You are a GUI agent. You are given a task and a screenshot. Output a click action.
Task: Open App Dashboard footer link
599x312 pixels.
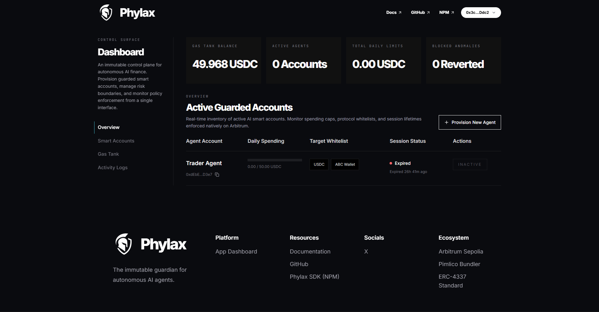236,252
